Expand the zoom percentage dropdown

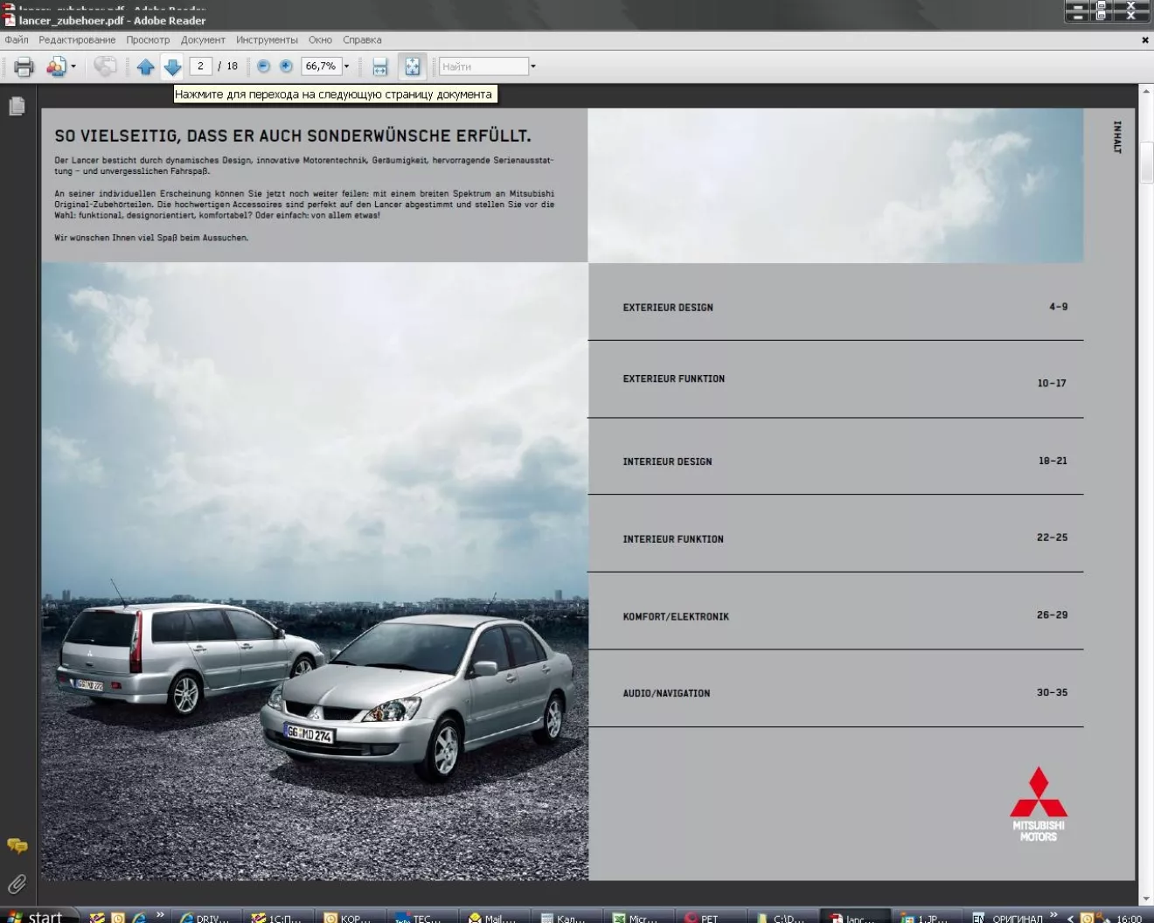coord(346,66)
